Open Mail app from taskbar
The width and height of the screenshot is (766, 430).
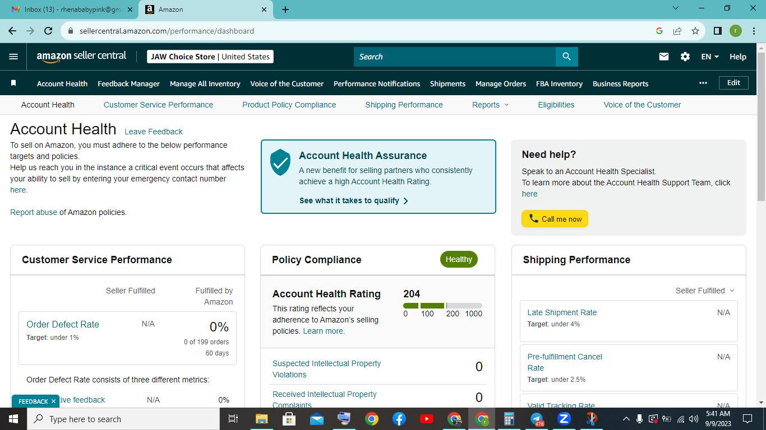click(317, 419)
